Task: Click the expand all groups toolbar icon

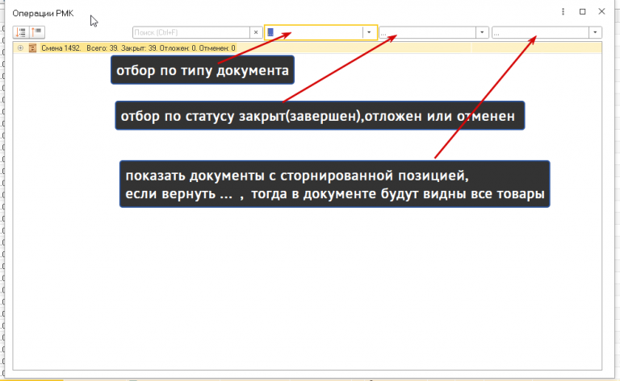Action: (x=21, y=32)
